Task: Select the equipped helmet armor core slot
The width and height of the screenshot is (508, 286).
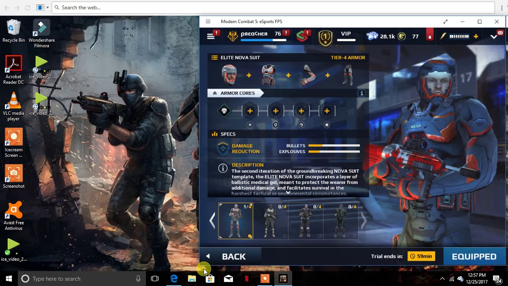Action: coord(224,111)
